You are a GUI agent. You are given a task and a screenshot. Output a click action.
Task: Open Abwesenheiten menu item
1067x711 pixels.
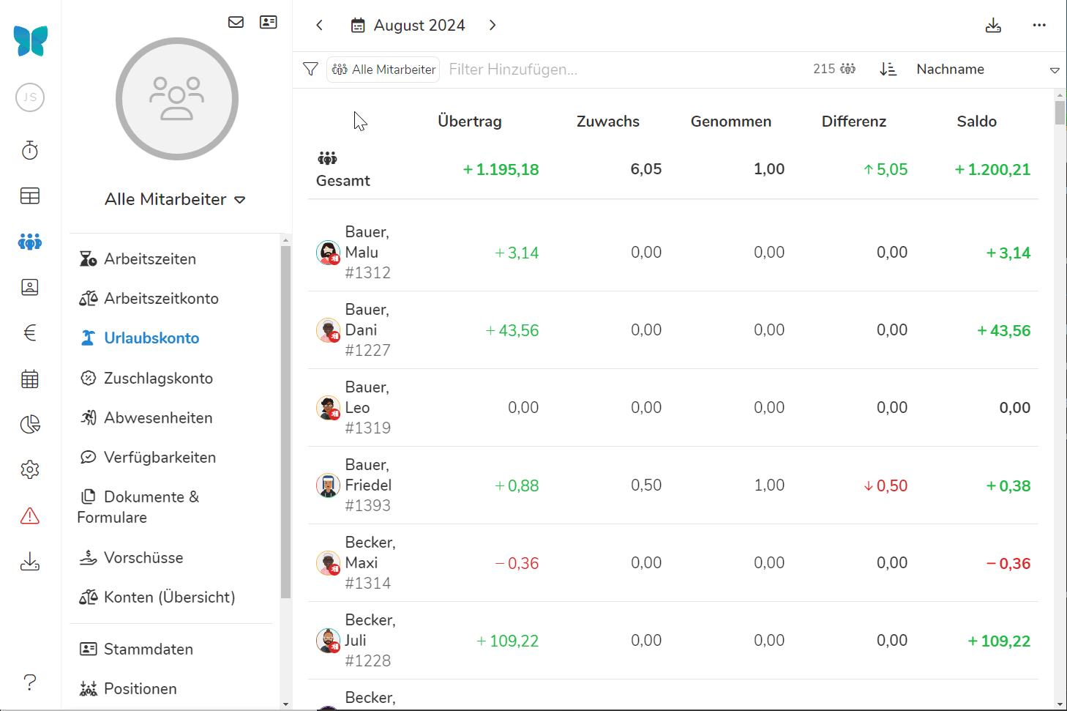[x=158, y=418]
